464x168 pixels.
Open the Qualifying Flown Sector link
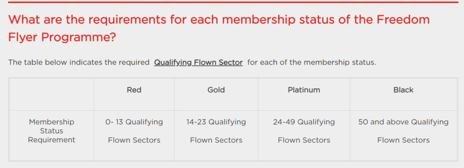click(198, 62)
